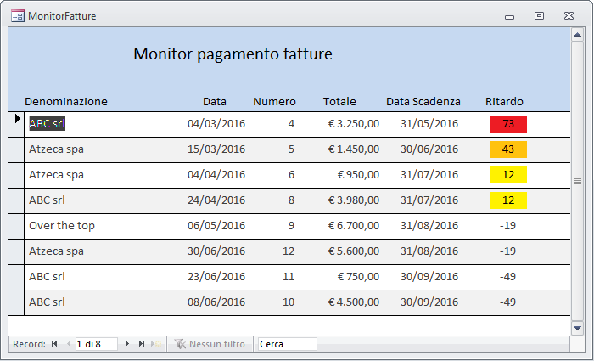This screenshot has height=361, width=594.
Task: Go to the first record
Action: click(x=54, y=344)
